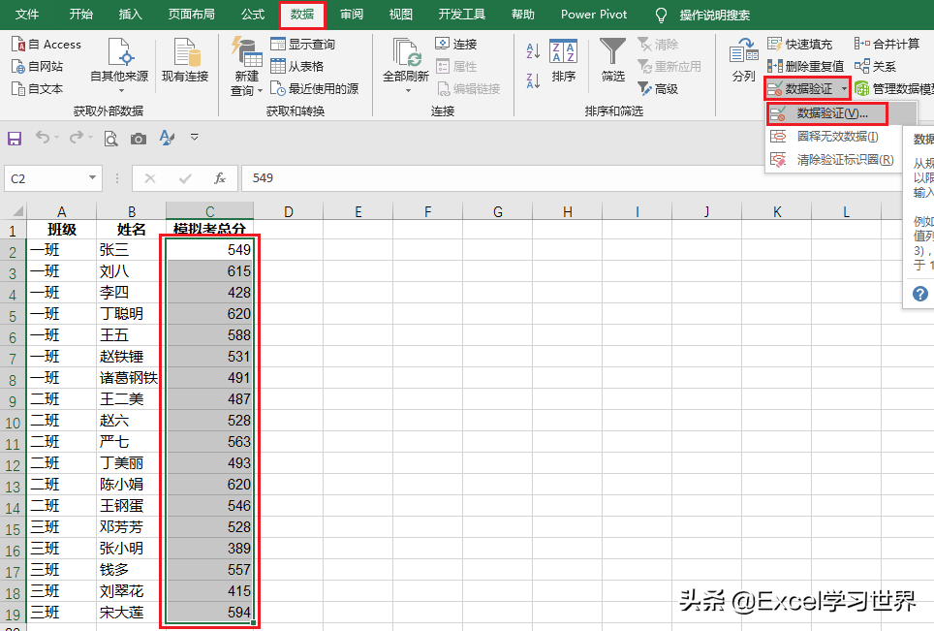Viewport: 934px width, 631px height.
Task: Click cell with value 389
Action: click(209, 549)
